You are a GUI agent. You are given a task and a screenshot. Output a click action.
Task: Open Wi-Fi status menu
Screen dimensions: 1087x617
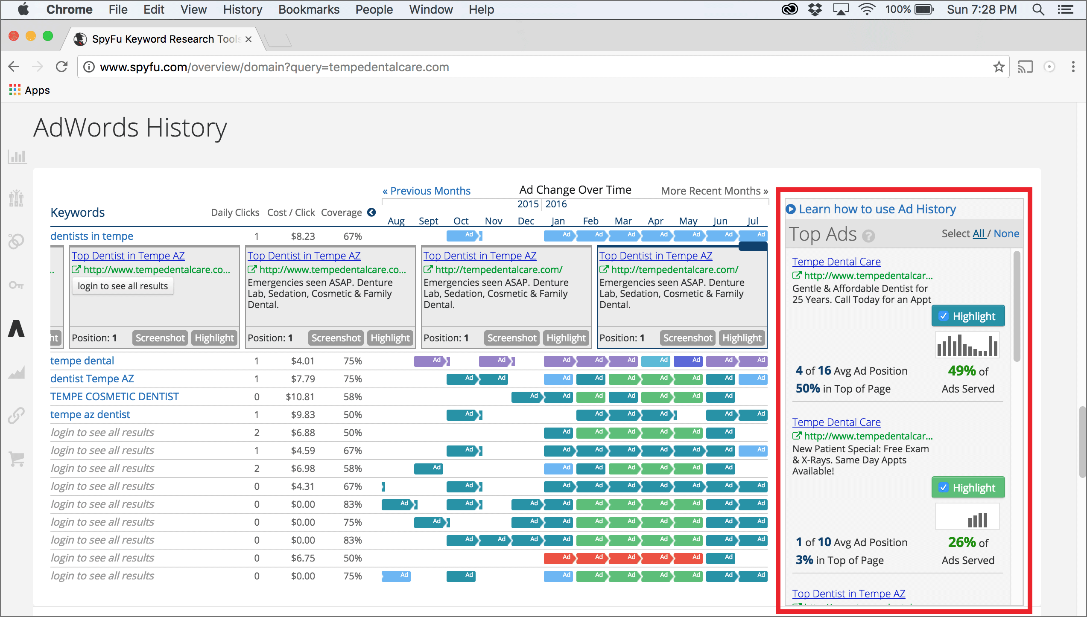coord(867,9)
